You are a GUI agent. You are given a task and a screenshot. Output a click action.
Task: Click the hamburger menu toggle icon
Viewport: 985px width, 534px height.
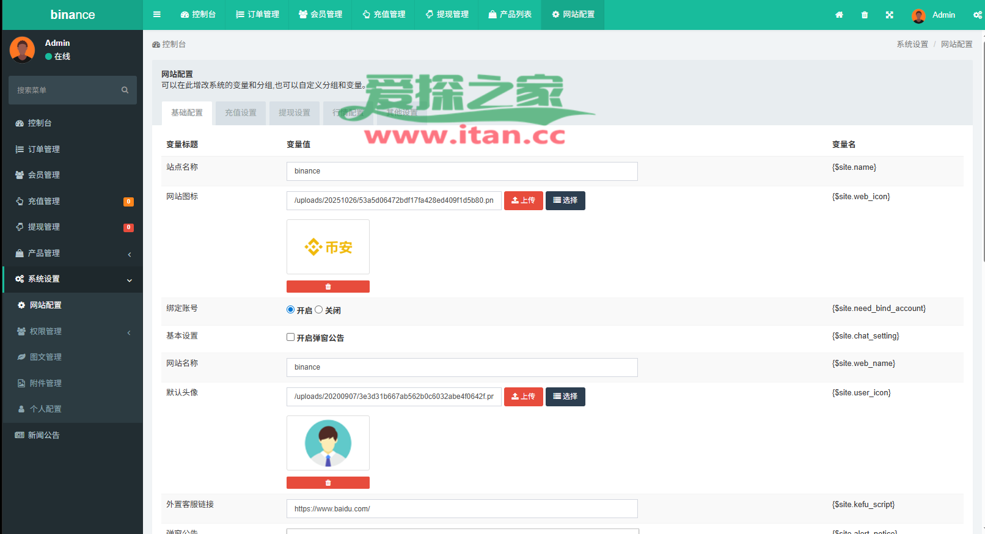pos(157,15)
